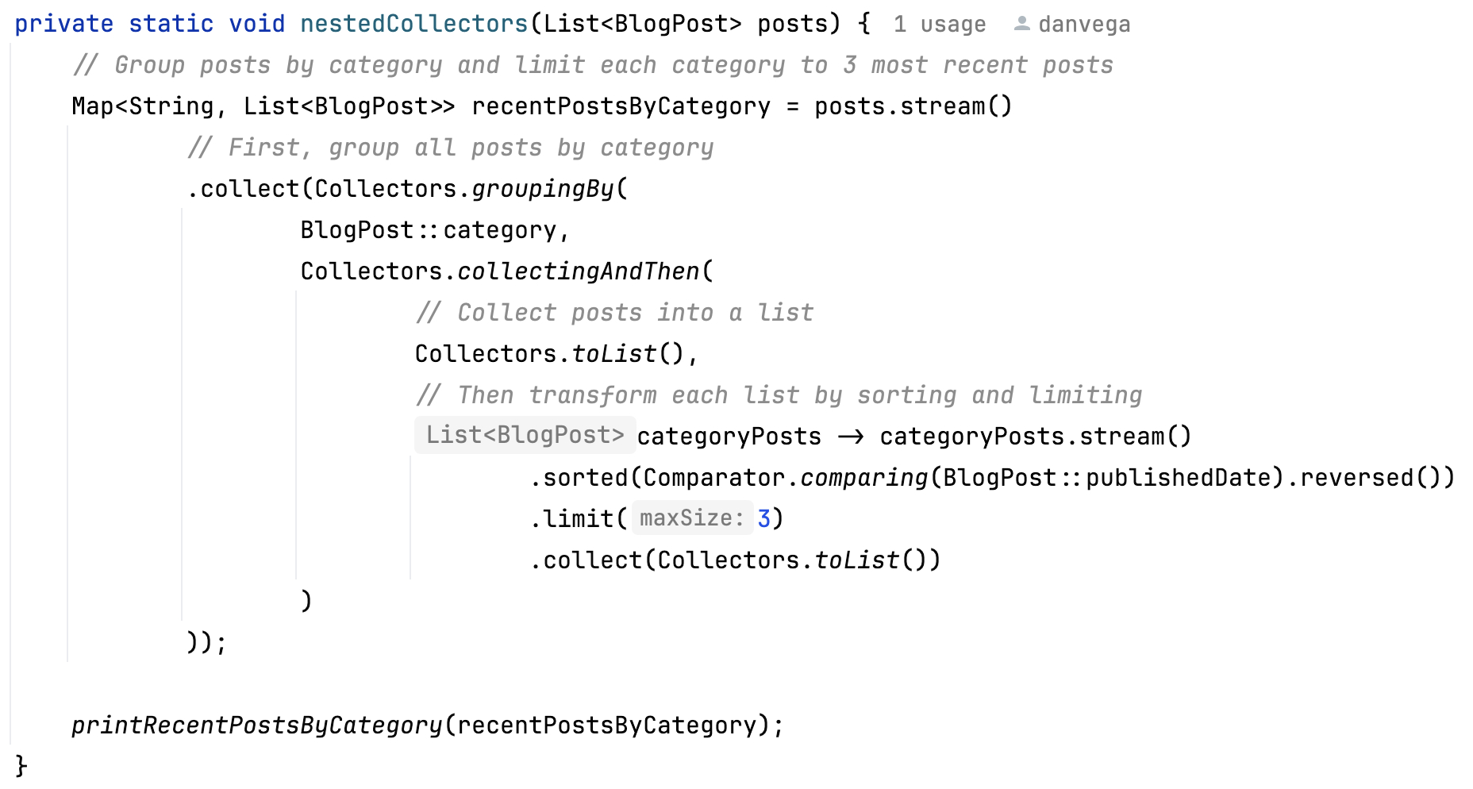
Task: Click the 'void' return type keyword
Action: [x=256, y=24]
